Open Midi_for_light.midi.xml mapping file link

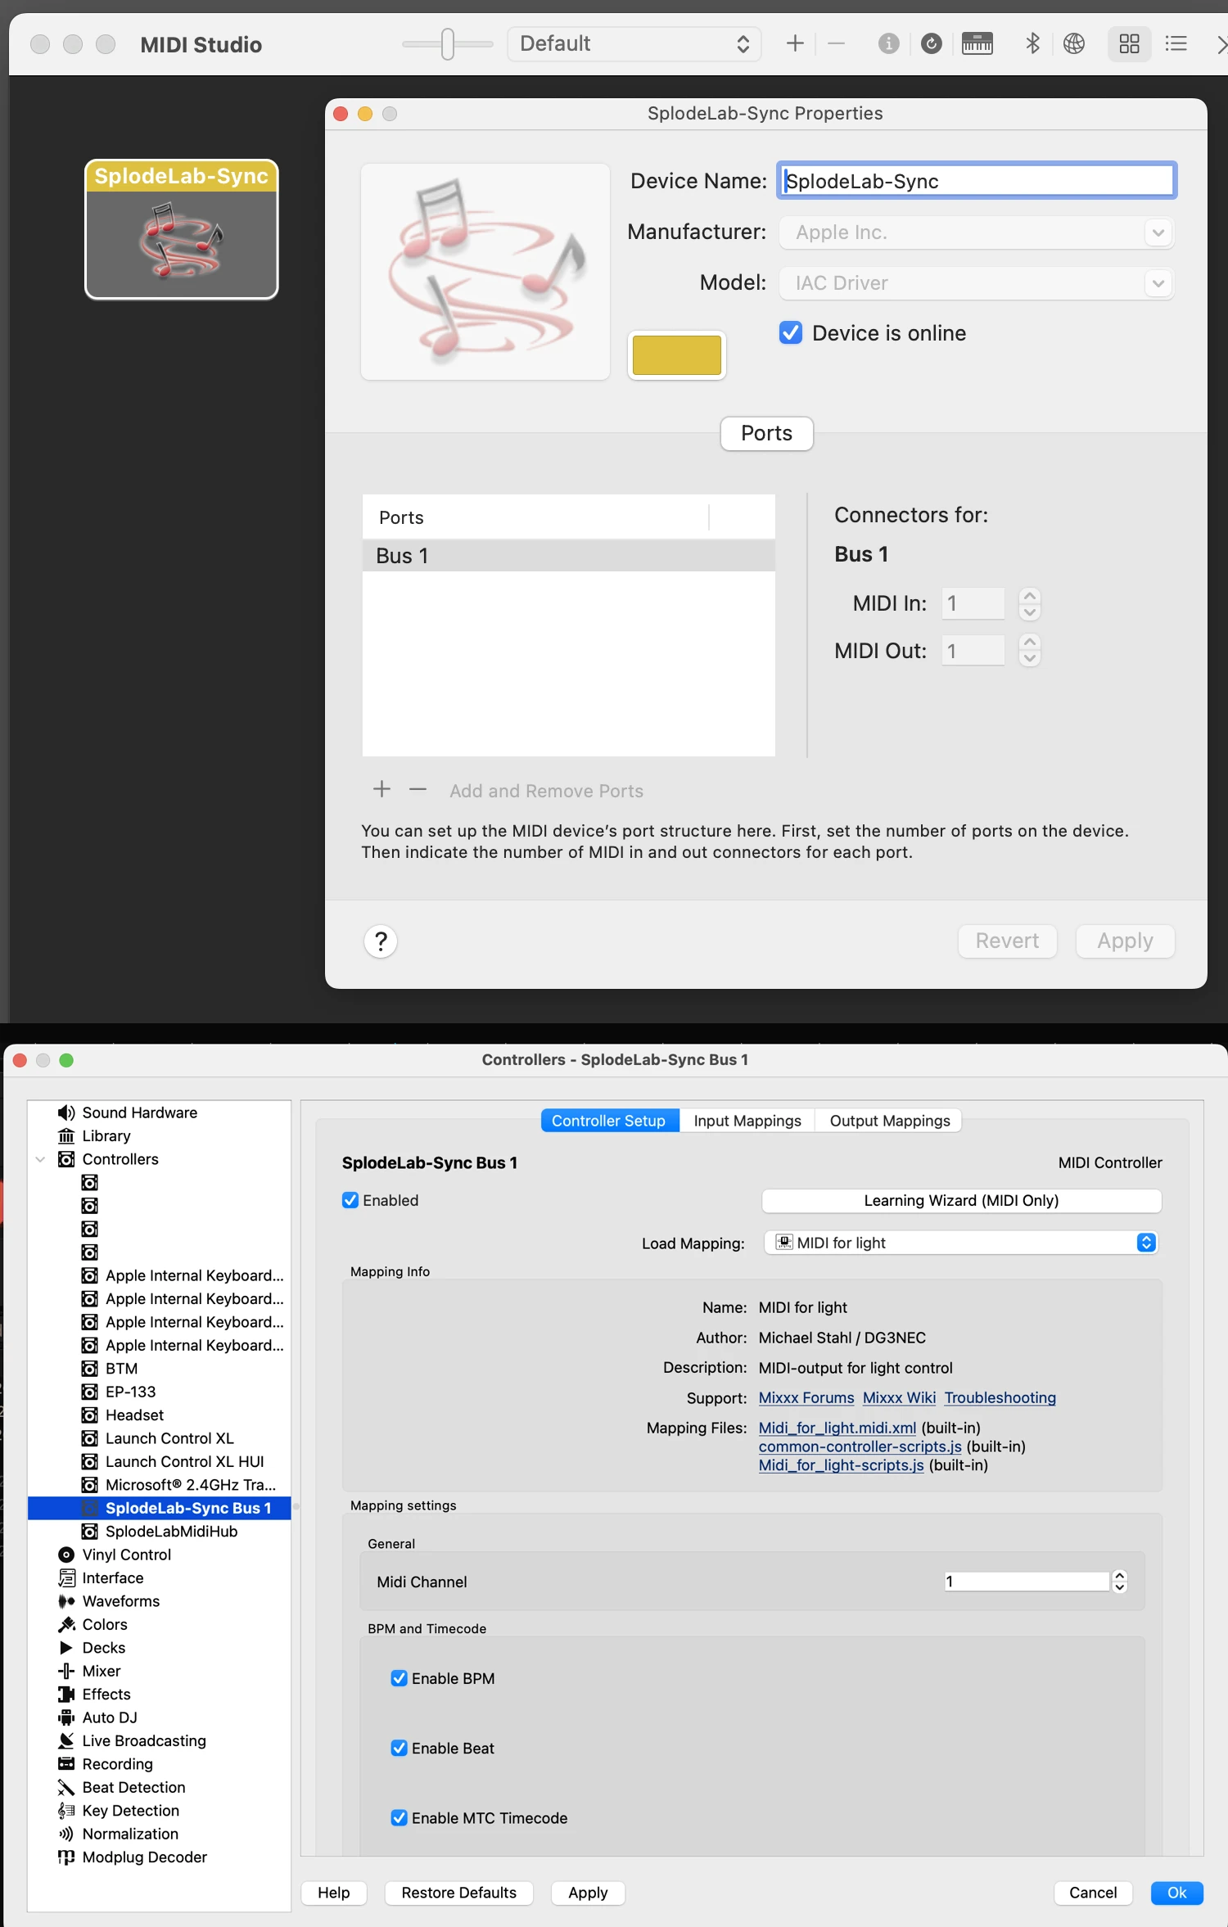click(837, 1428)
